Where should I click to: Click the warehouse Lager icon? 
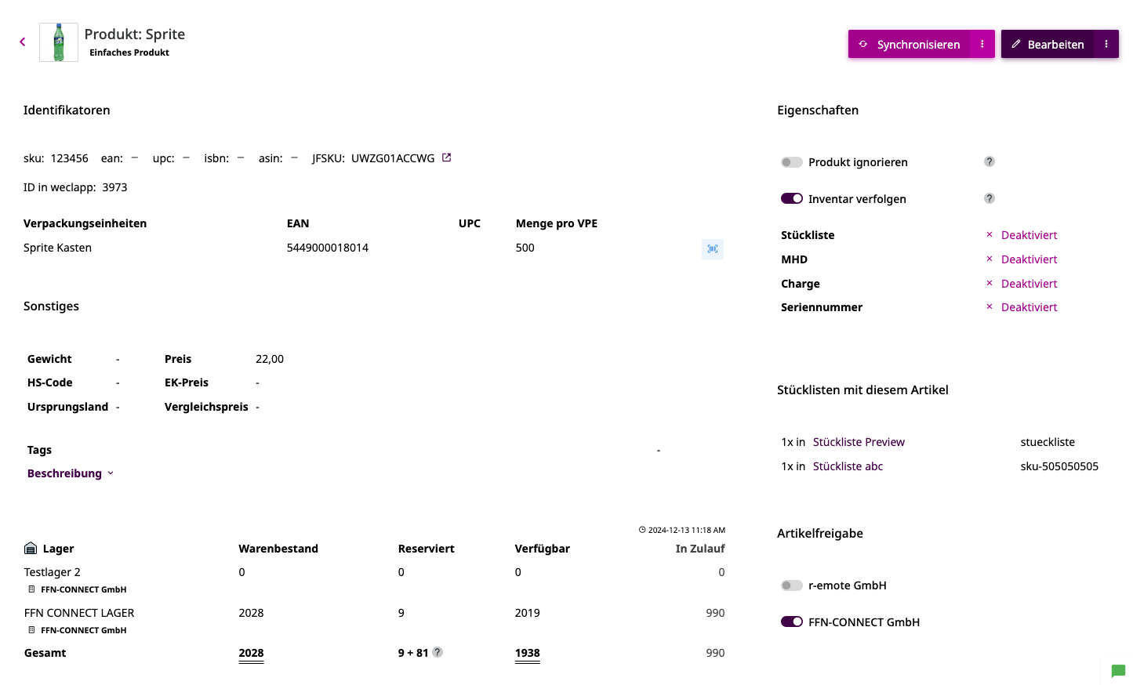point(31,548)
